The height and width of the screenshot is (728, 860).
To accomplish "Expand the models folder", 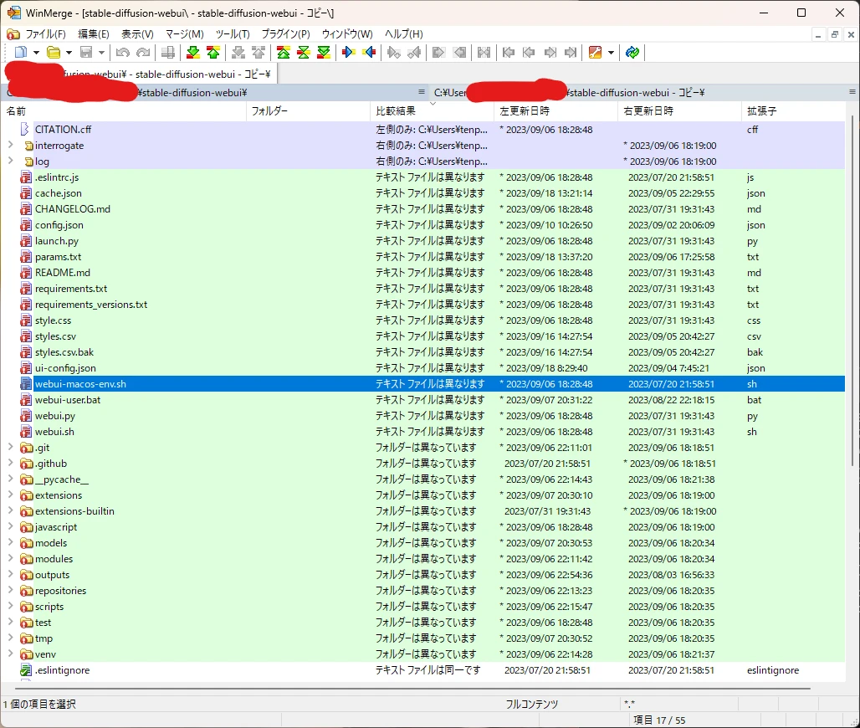I will 10,542.
